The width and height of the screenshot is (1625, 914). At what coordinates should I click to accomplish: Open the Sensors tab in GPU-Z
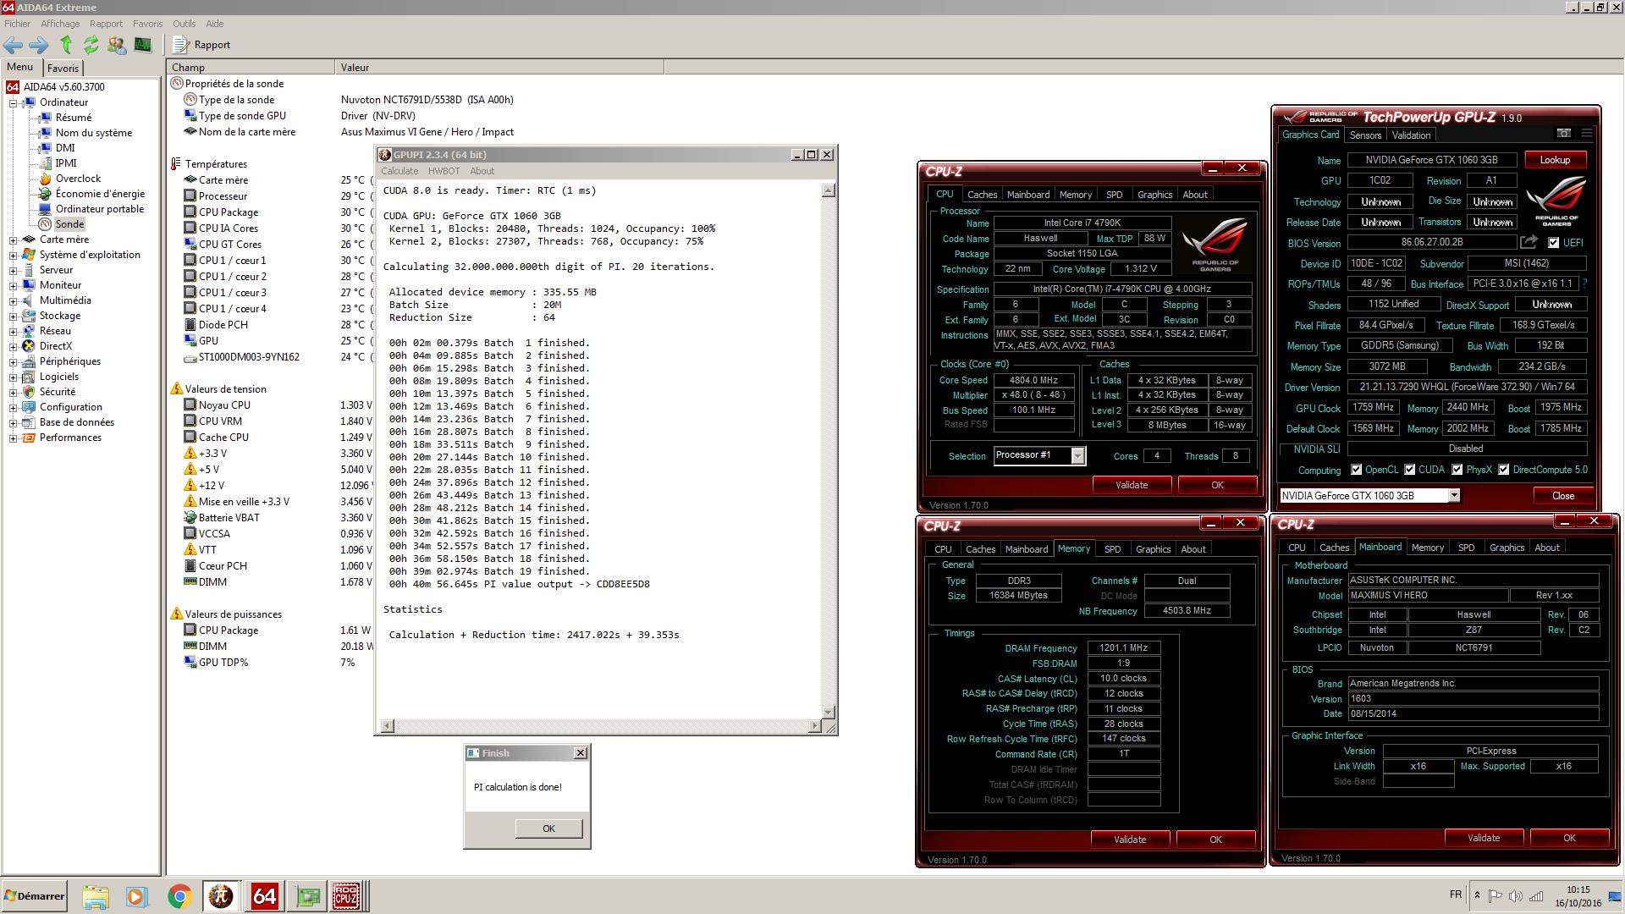click(x=1365, y=135)
